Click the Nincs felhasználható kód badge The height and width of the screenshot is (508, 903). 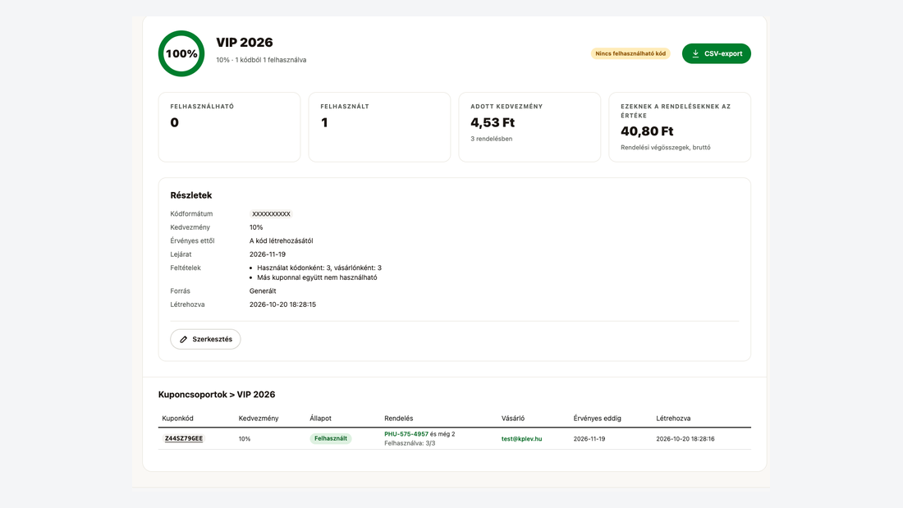pyautogui.click(x=630, y=53)
